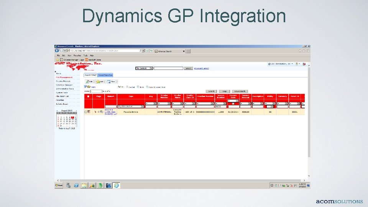The image size is (368, 207).
Task: Switch to Internet Explorer on the taskbar
Action: tap(116, 186)
